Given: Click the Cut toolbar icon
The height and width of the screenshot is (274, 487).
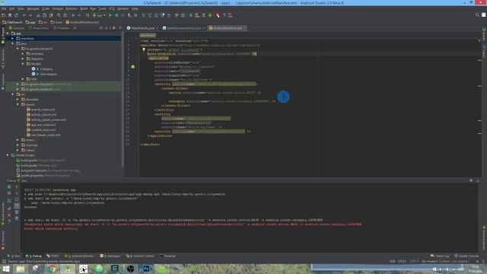Looking at the screenshot, I should coord(38,15).
